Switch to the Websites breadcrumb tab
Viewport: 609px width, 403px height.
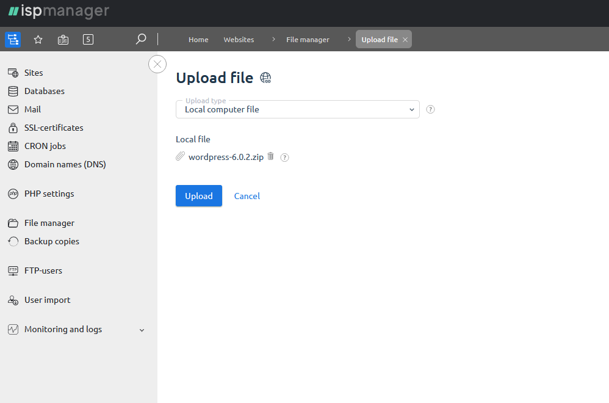click(239, 39)
